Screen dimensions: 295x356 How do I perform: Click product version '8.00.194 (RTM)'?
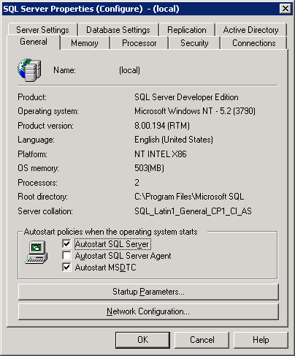pyautogui.click(x=162, y=126)
